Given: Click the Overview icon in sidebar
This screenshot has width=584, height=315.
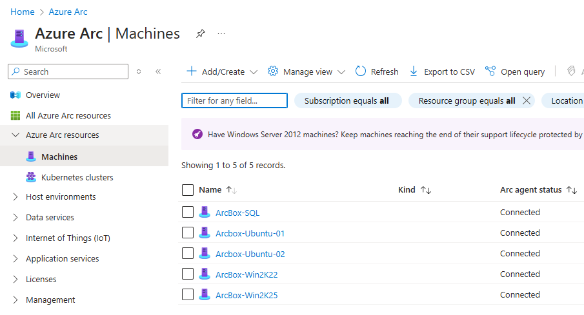Looking at the screenshot, I should point(15,95).
